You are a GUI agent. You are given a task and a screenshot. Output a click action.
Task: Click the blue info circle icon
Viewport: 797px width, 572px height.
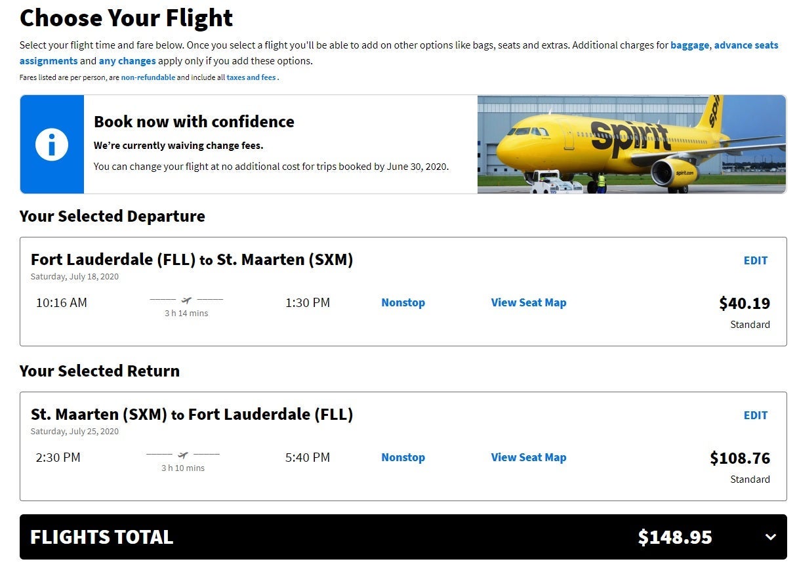52,144
